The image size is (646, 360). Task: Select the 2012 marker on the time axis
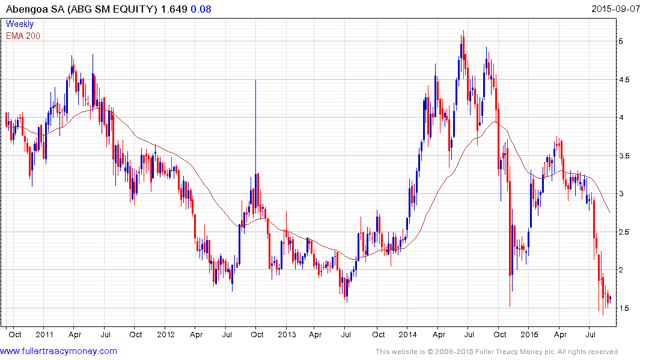coord(165,334)
